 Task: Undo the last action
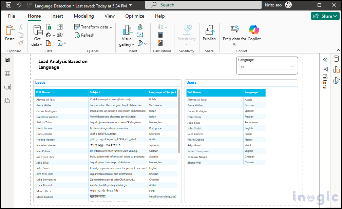point(19,5)
